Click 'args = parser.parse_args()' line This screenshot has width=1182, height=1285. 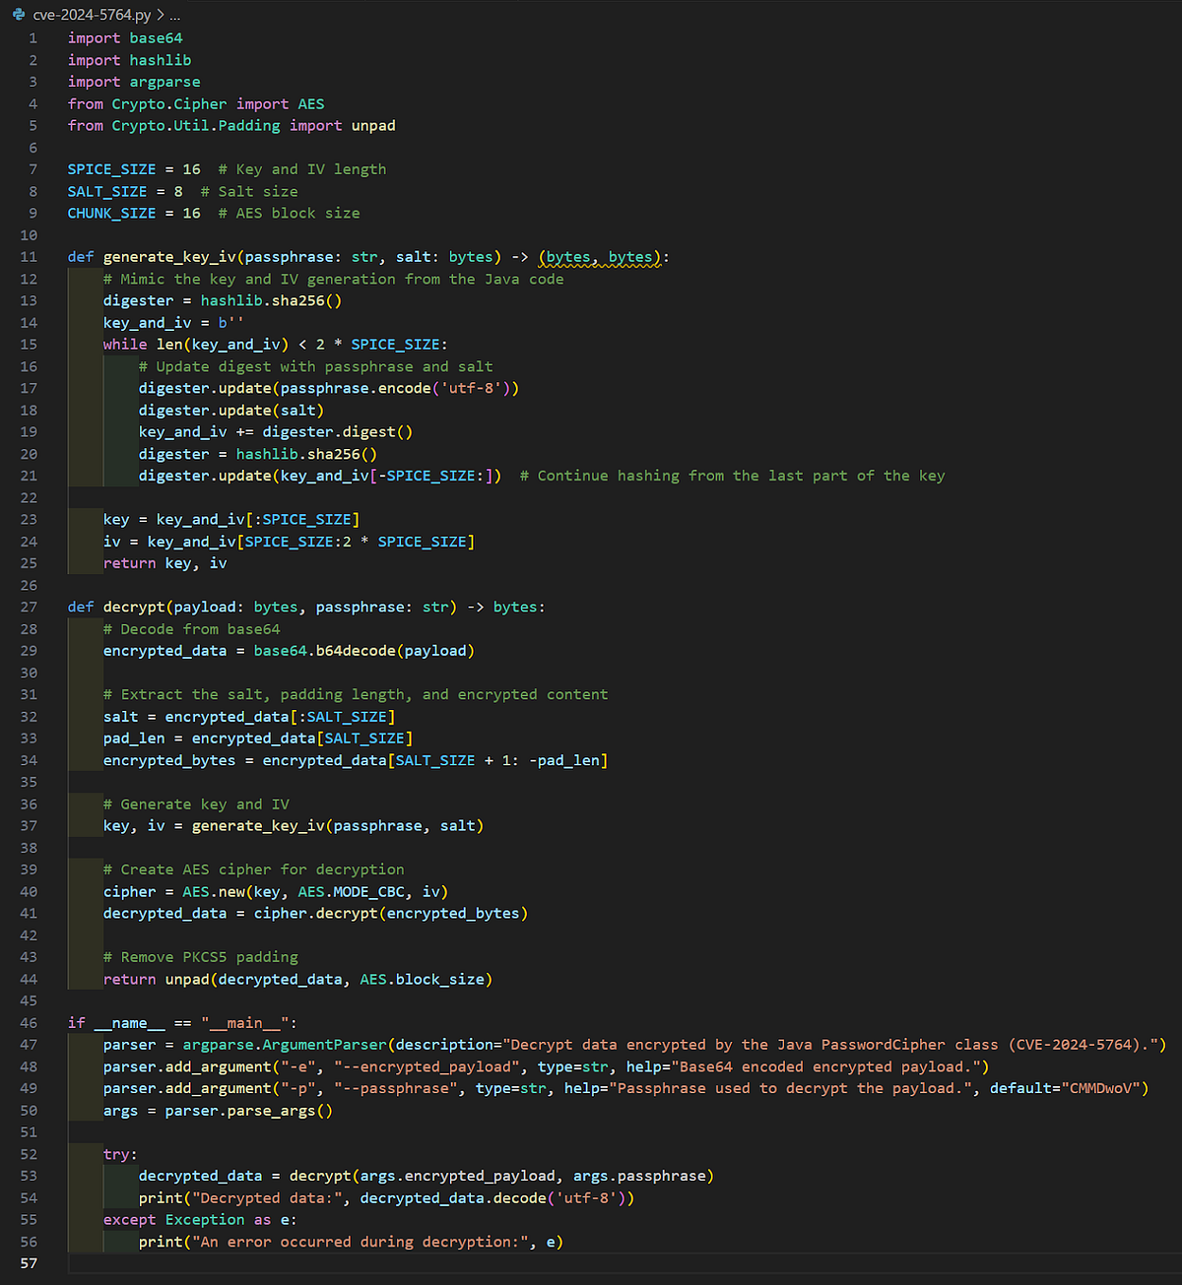(218, 1111)
